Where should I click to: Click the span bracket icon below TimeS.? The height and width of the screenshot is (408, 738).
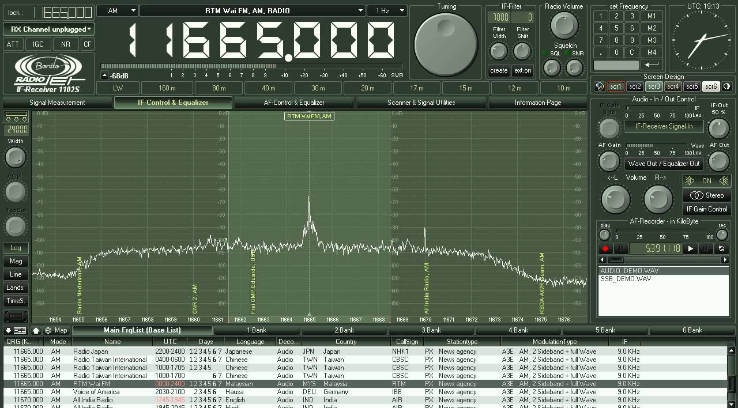16,316
